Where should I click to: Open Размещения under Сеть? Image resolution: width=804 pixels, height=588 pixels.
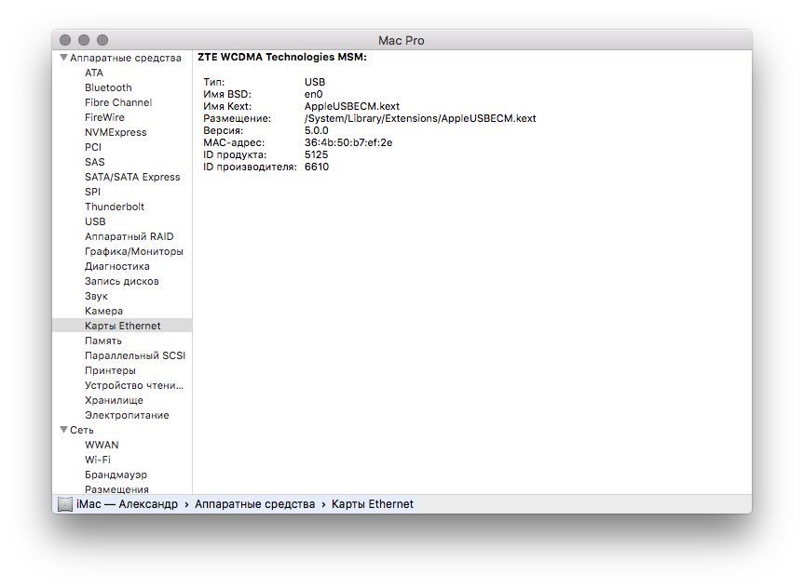(116, 489)
